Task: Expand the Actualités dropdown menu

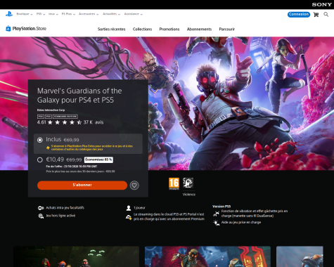Action: (x=111, y=14)
